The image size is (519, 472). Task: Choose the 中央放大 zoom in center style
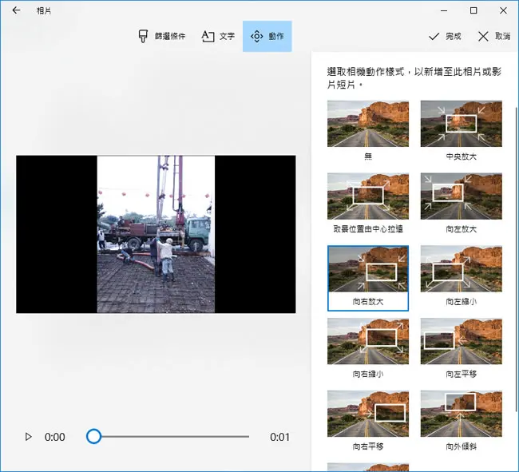461,132
